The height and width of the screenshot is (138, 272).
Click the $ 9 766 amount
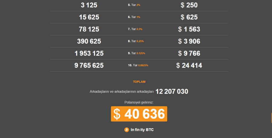pos(189,53)
